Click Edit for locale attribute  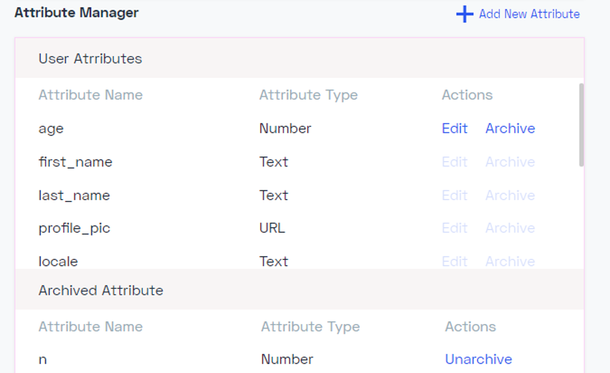454,261
